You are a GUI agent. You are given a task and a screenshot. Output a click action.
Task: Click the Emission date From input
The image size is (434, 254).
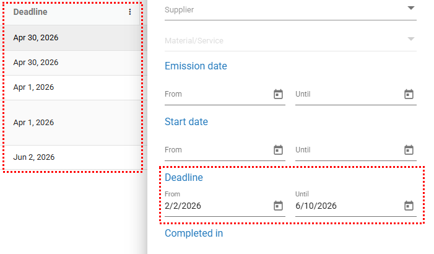tap(217, 94)
